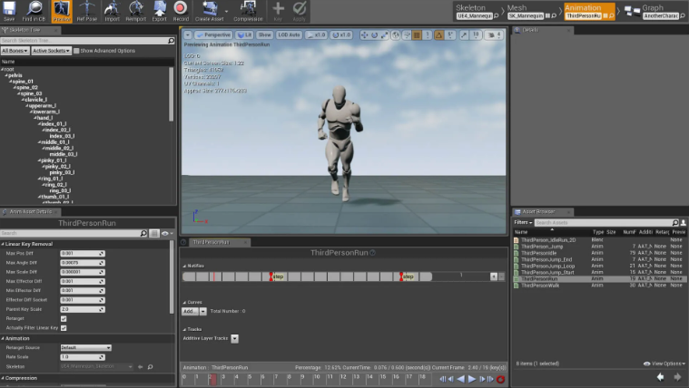This screenshot has height=388, width=689.
Task: Click the Add curve button
Action: pos(191,311)
